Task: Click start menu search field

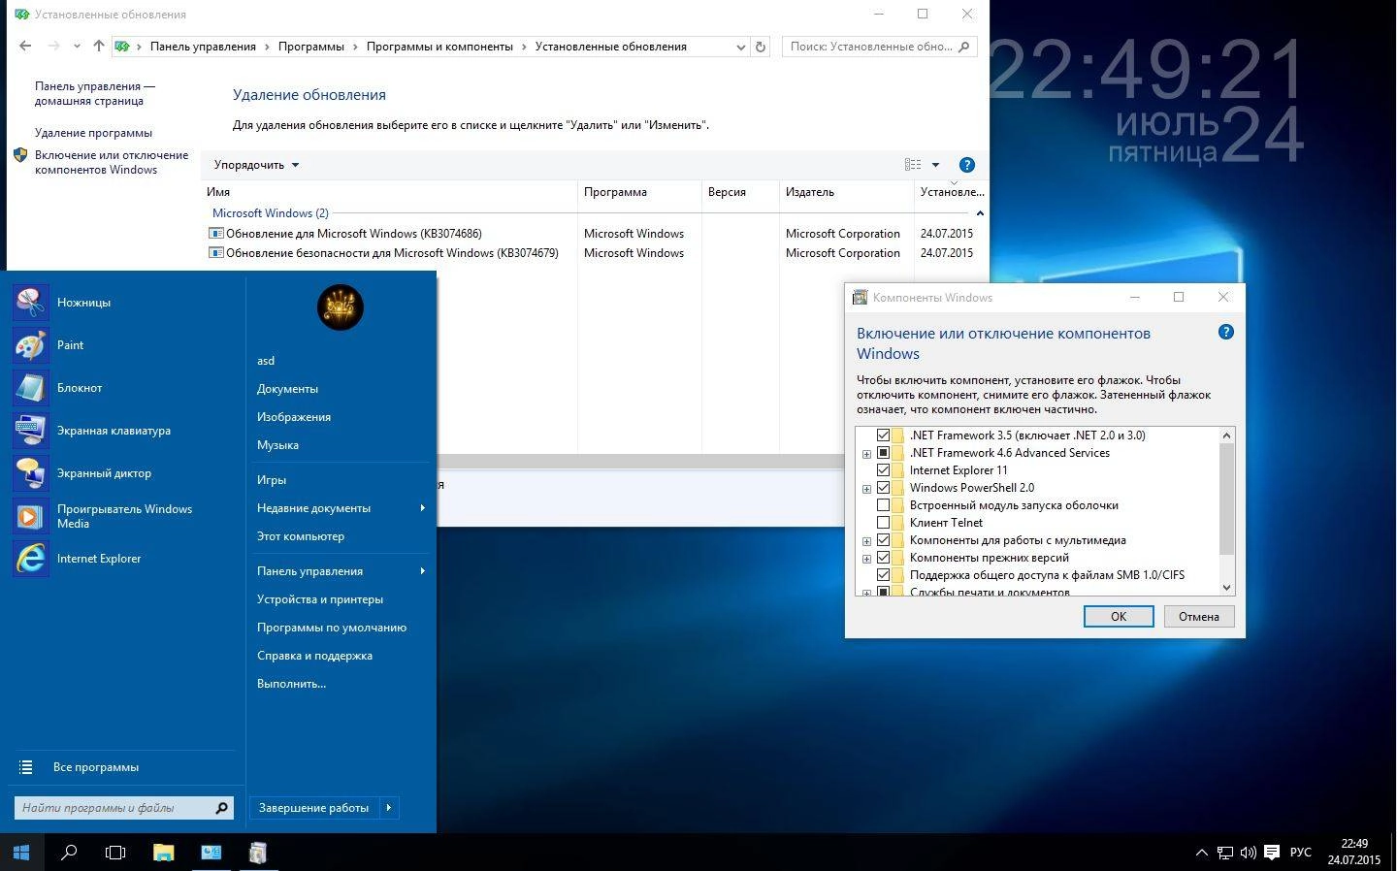Action: point(123,808)
